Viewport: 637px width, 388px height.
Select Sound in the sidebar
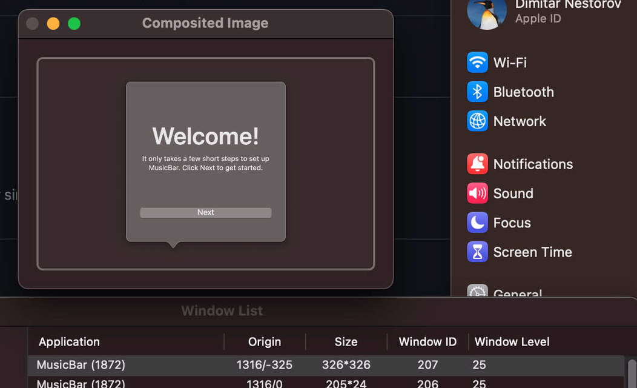point(513,193)
